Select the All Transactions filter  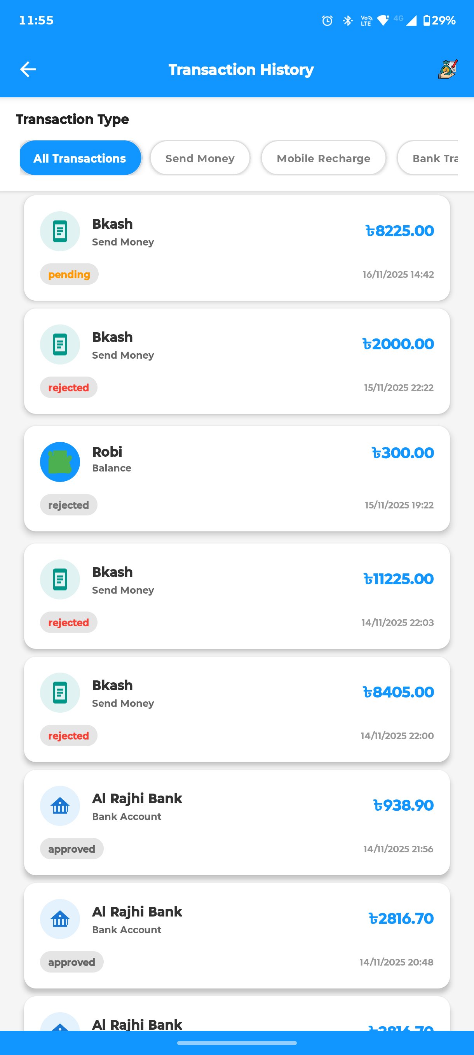pos(80,158)
